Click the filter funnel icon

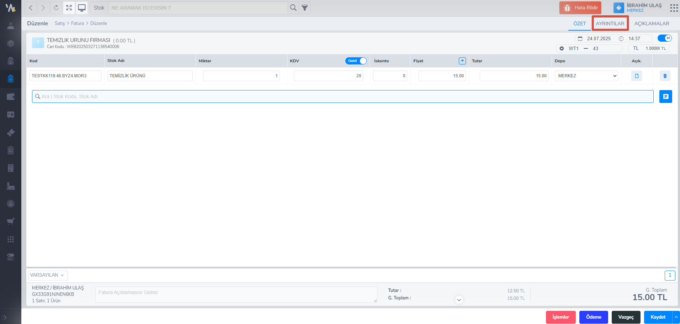(x=305, y=8)
